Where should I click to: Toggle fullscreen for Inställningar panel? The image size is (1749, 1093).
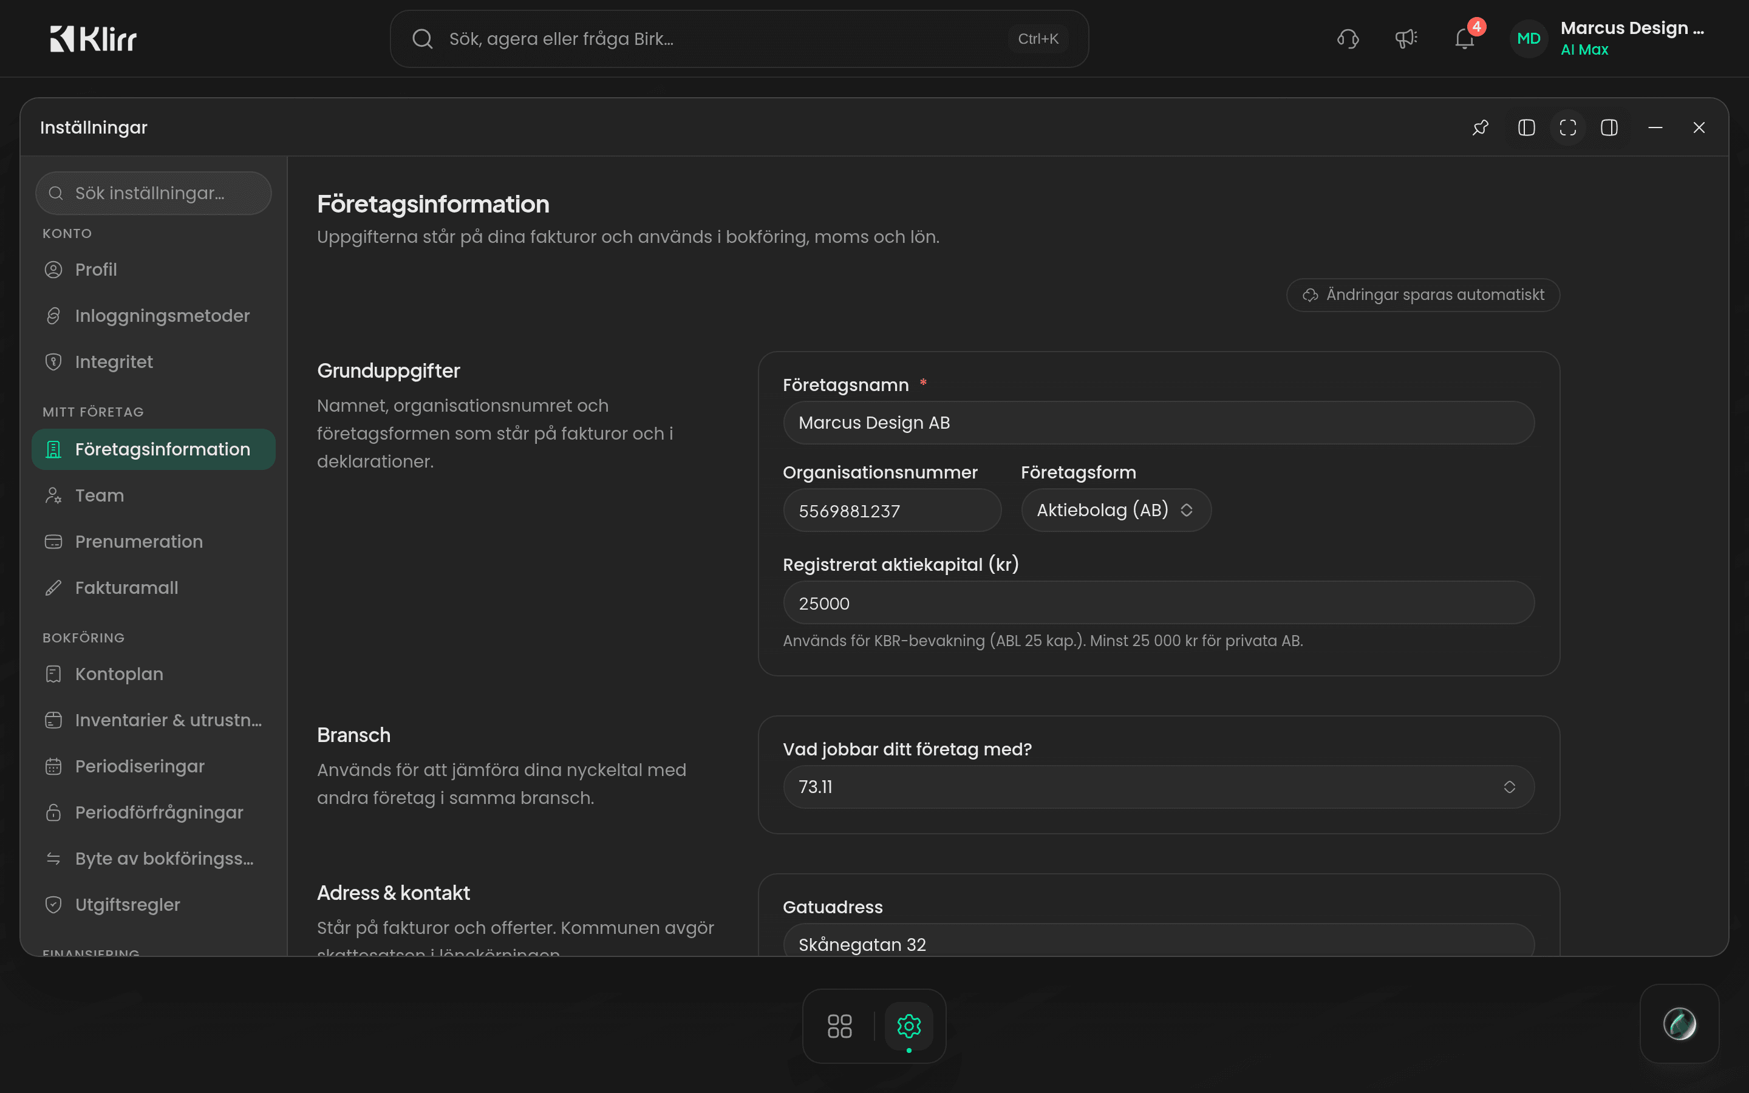(1567, 128)
